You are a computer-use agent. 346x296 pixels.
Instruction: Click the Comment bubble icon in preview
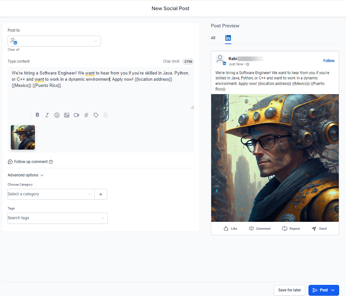pos(251,228)
